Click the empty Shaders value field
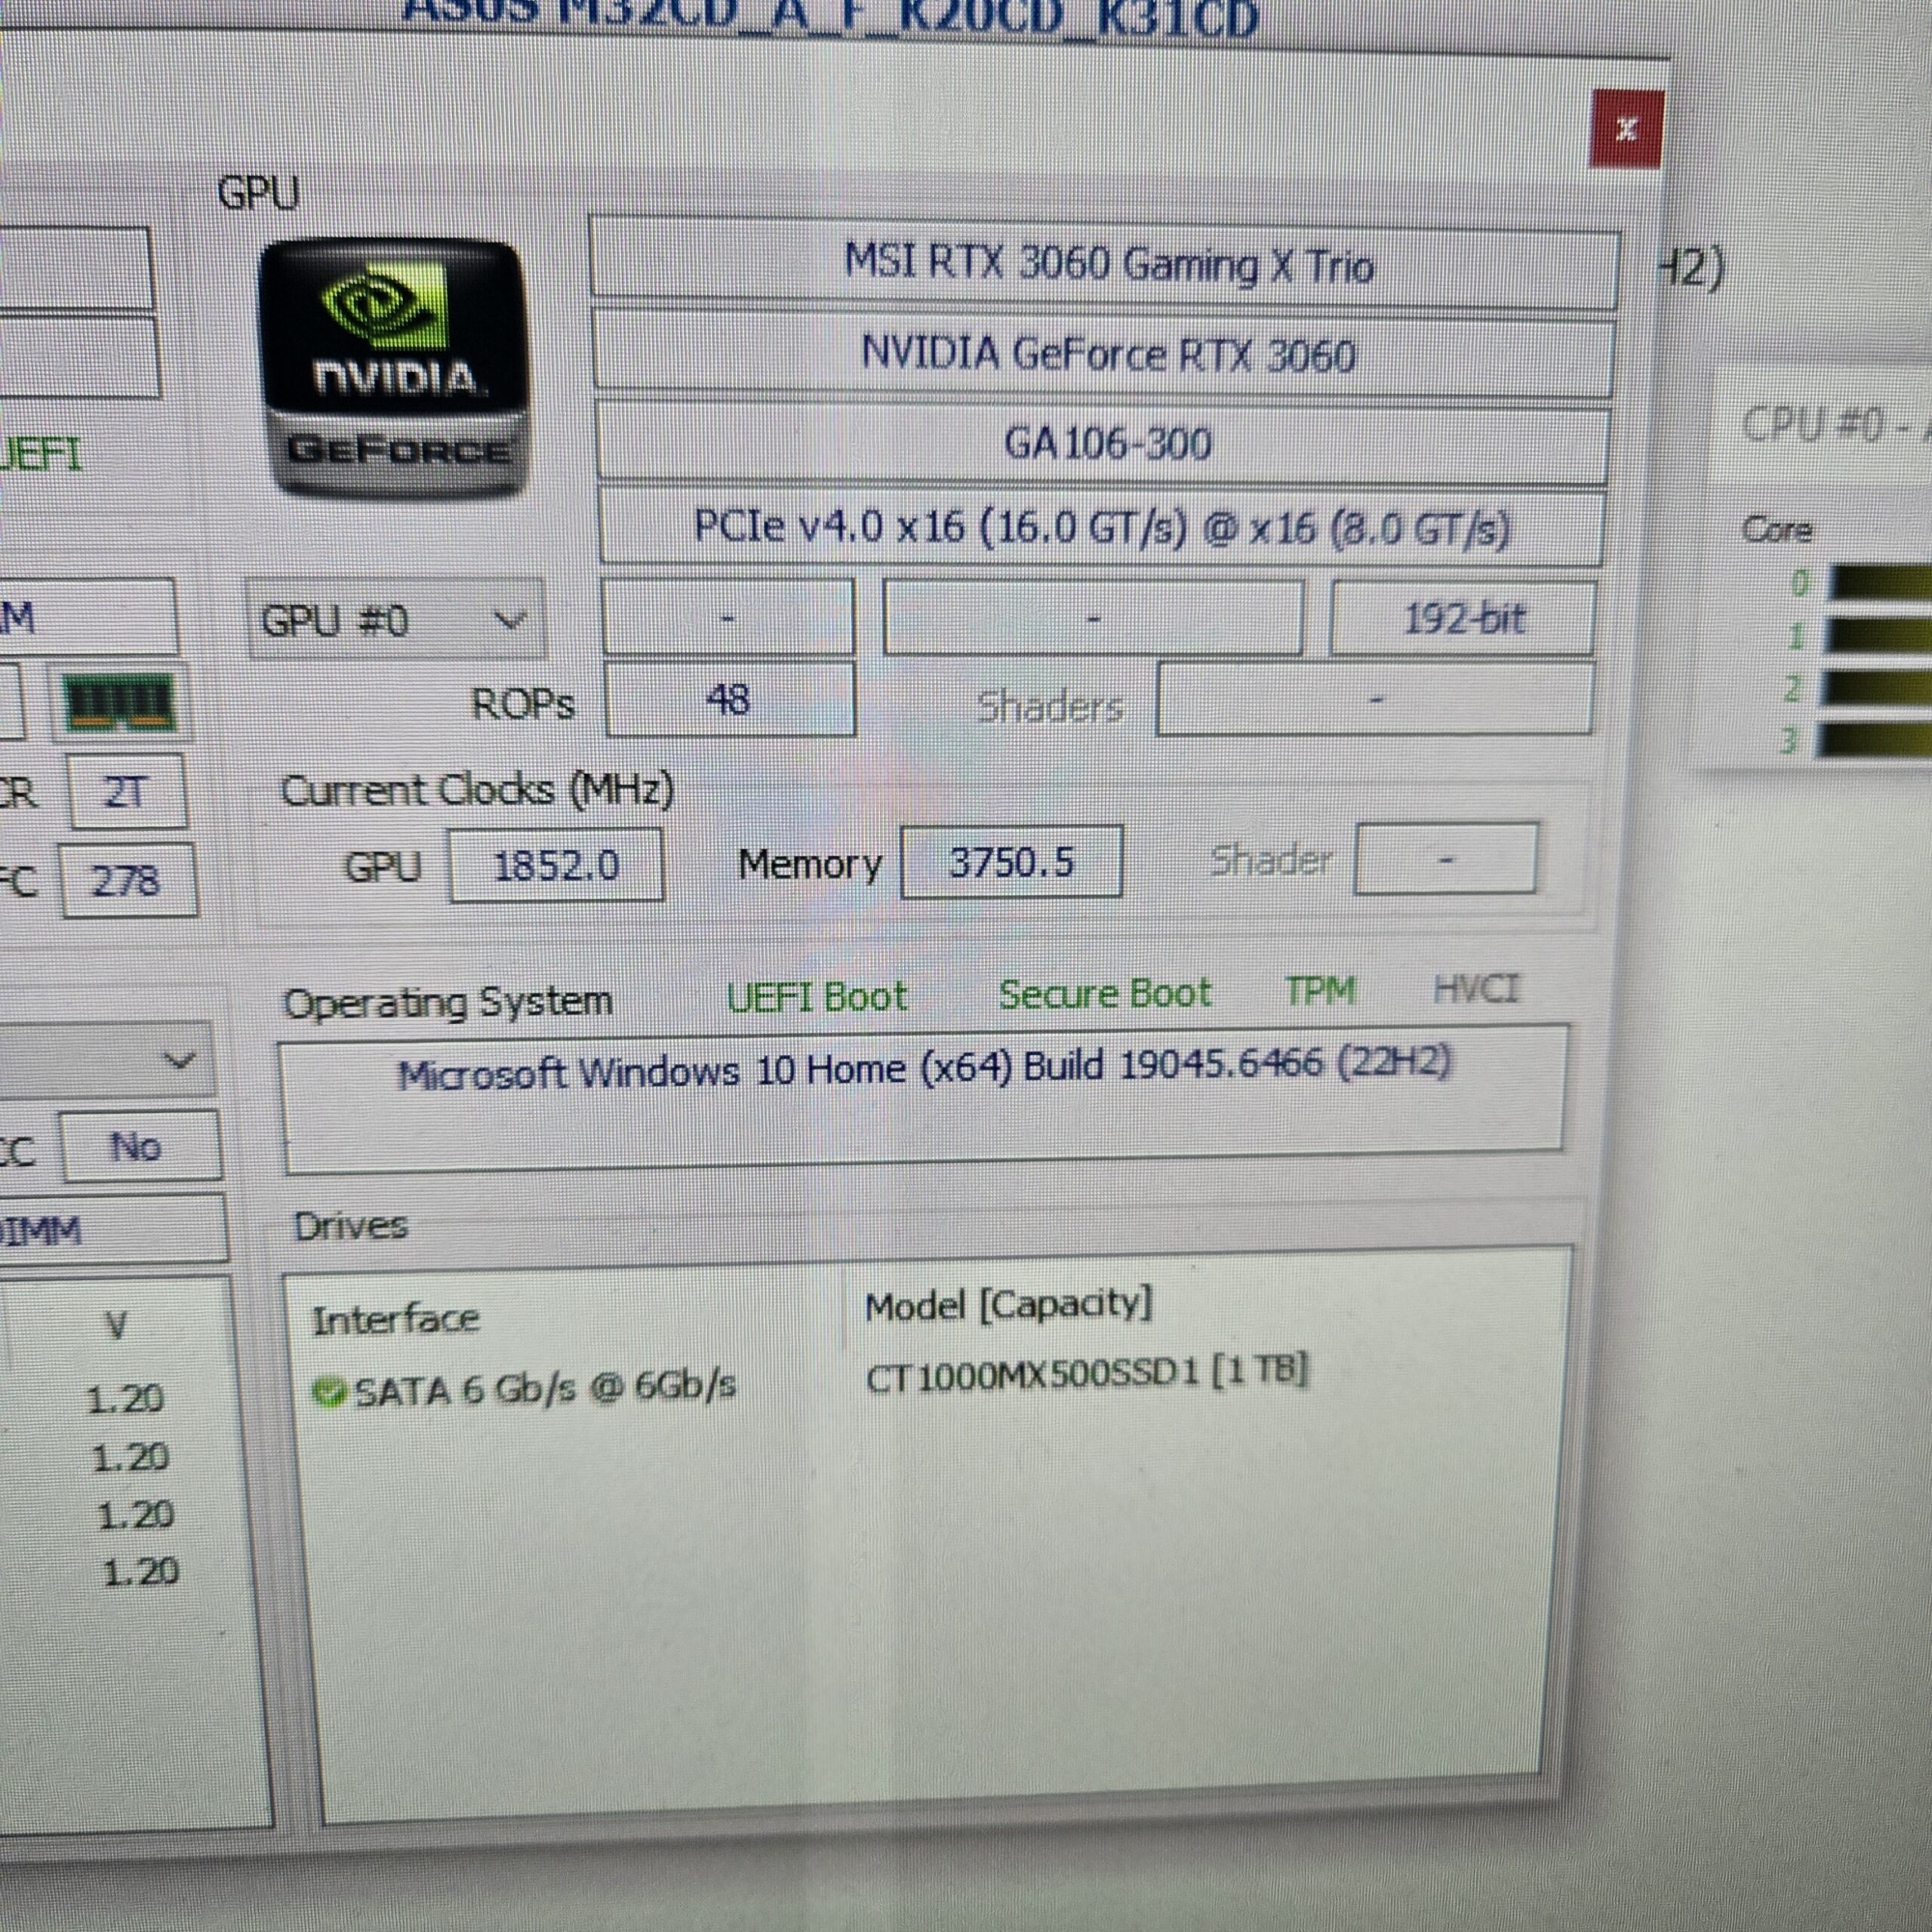 pyautogui.click(x=1375, y=699)
